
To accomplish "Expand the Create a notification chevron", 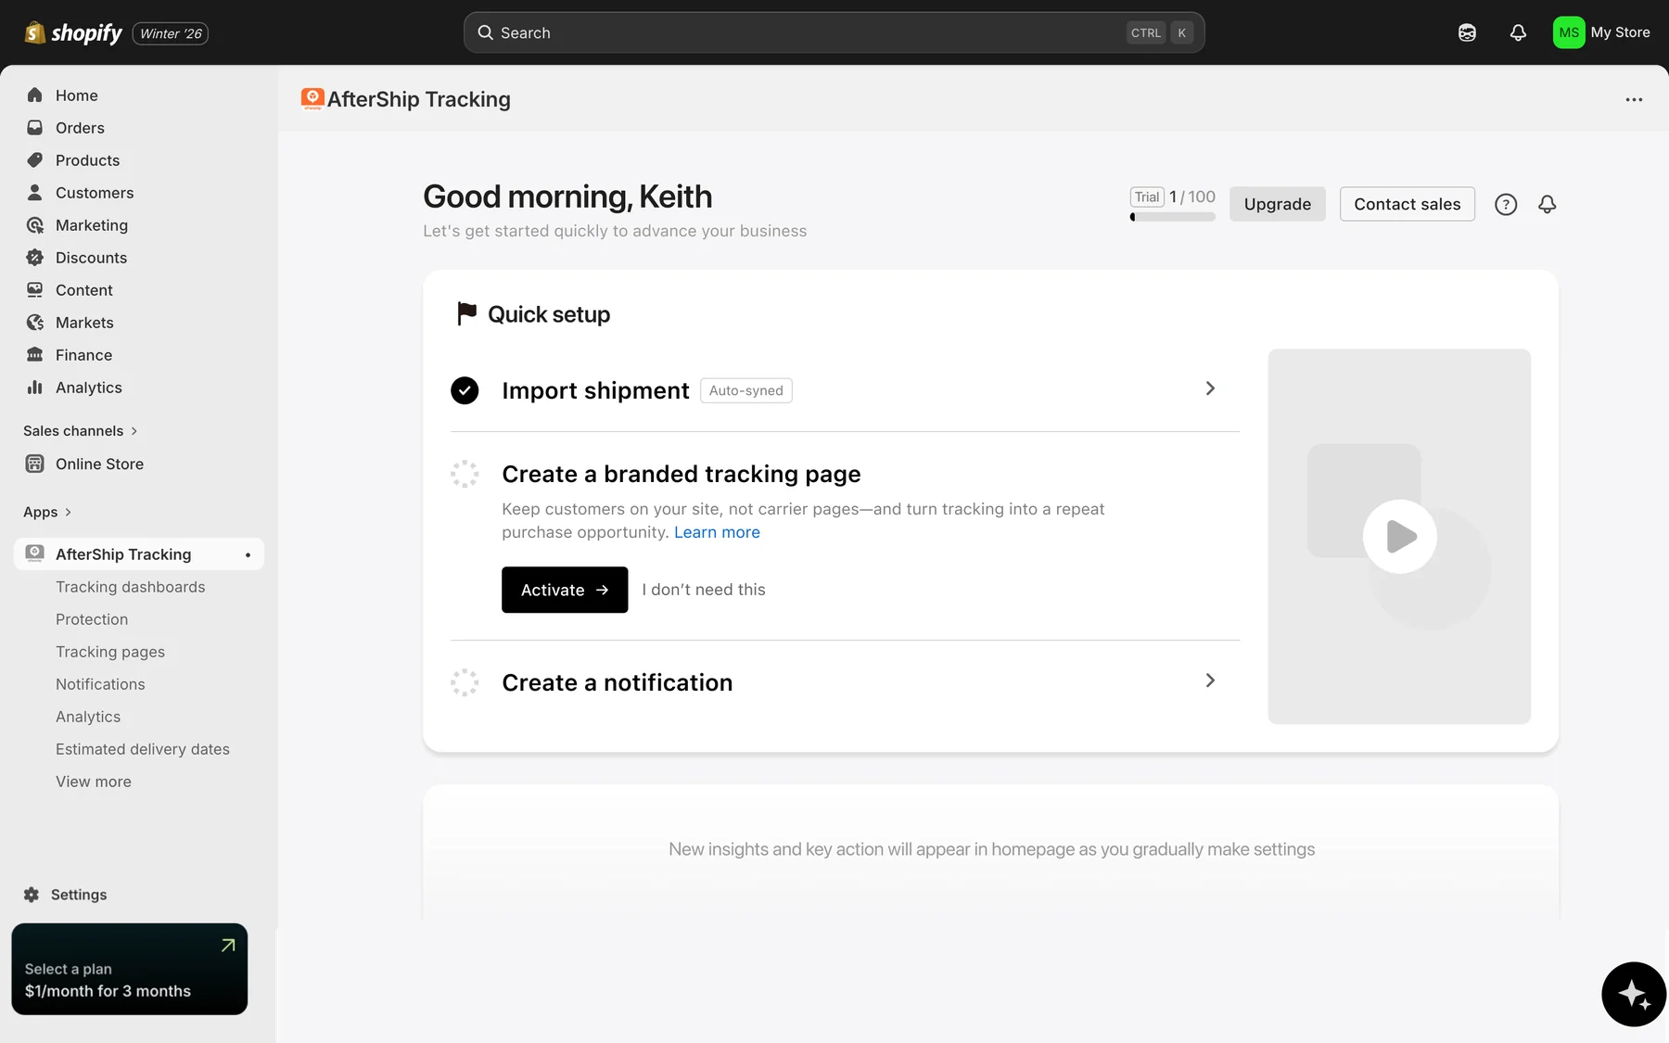I will tap(1210, 680).
